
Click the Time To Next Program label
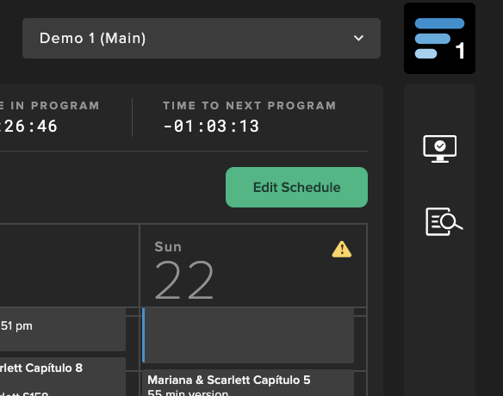coord(250,106)
